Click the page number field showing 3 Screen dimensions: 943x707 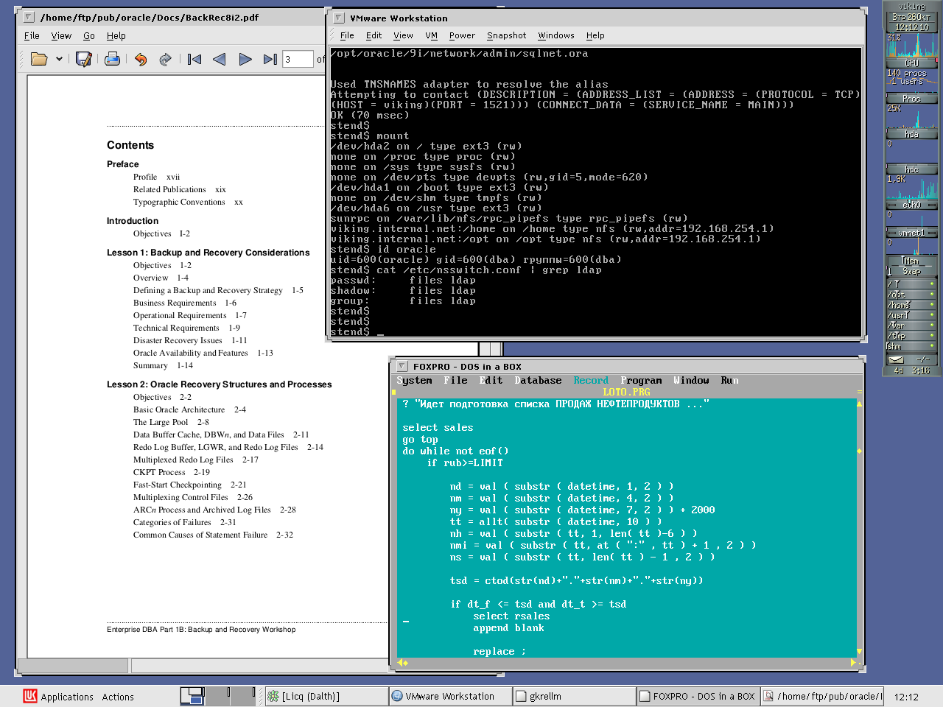tap(298, 59)
